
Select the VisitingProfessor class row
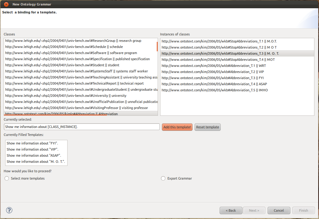76,108
